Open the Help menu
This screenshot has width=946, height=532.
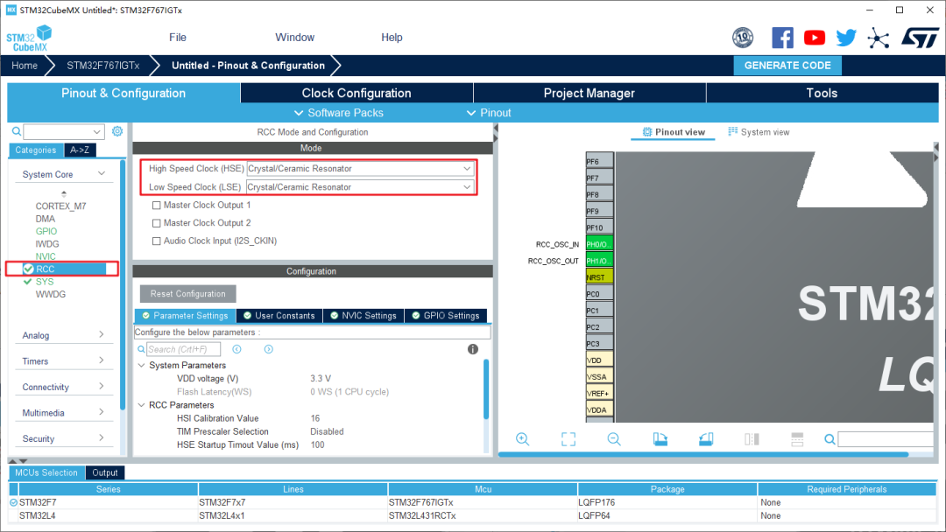click(392, 38)
